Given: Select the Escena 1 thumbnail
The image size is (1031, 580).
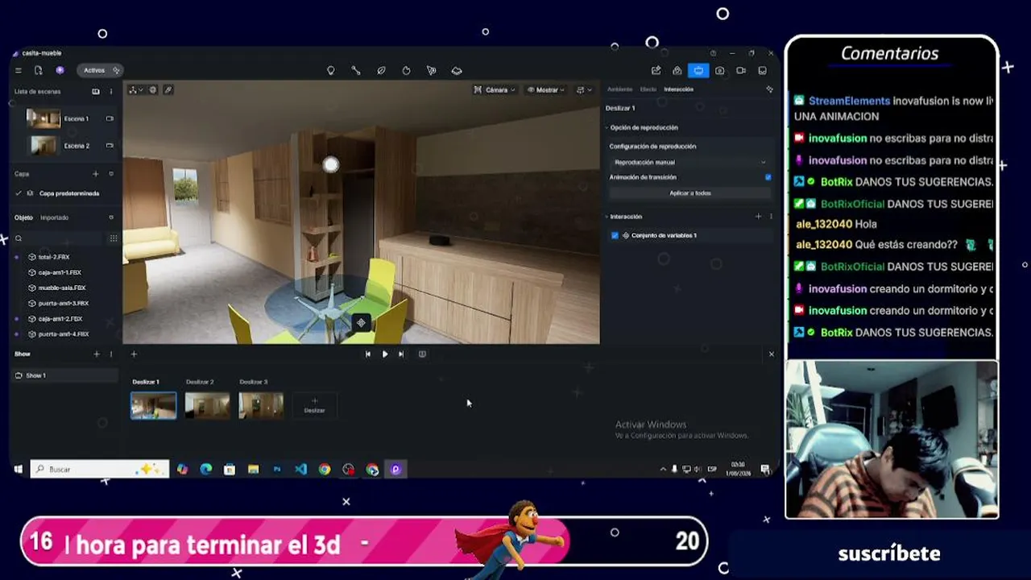Looking at the screenshot, I should click(43, 118).
